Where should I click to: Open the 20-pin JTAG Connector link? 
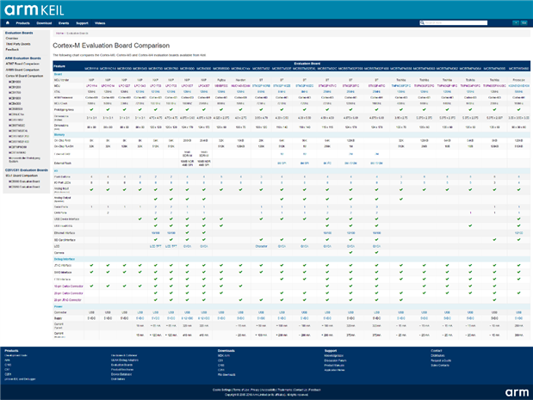(x=68, y=300)
